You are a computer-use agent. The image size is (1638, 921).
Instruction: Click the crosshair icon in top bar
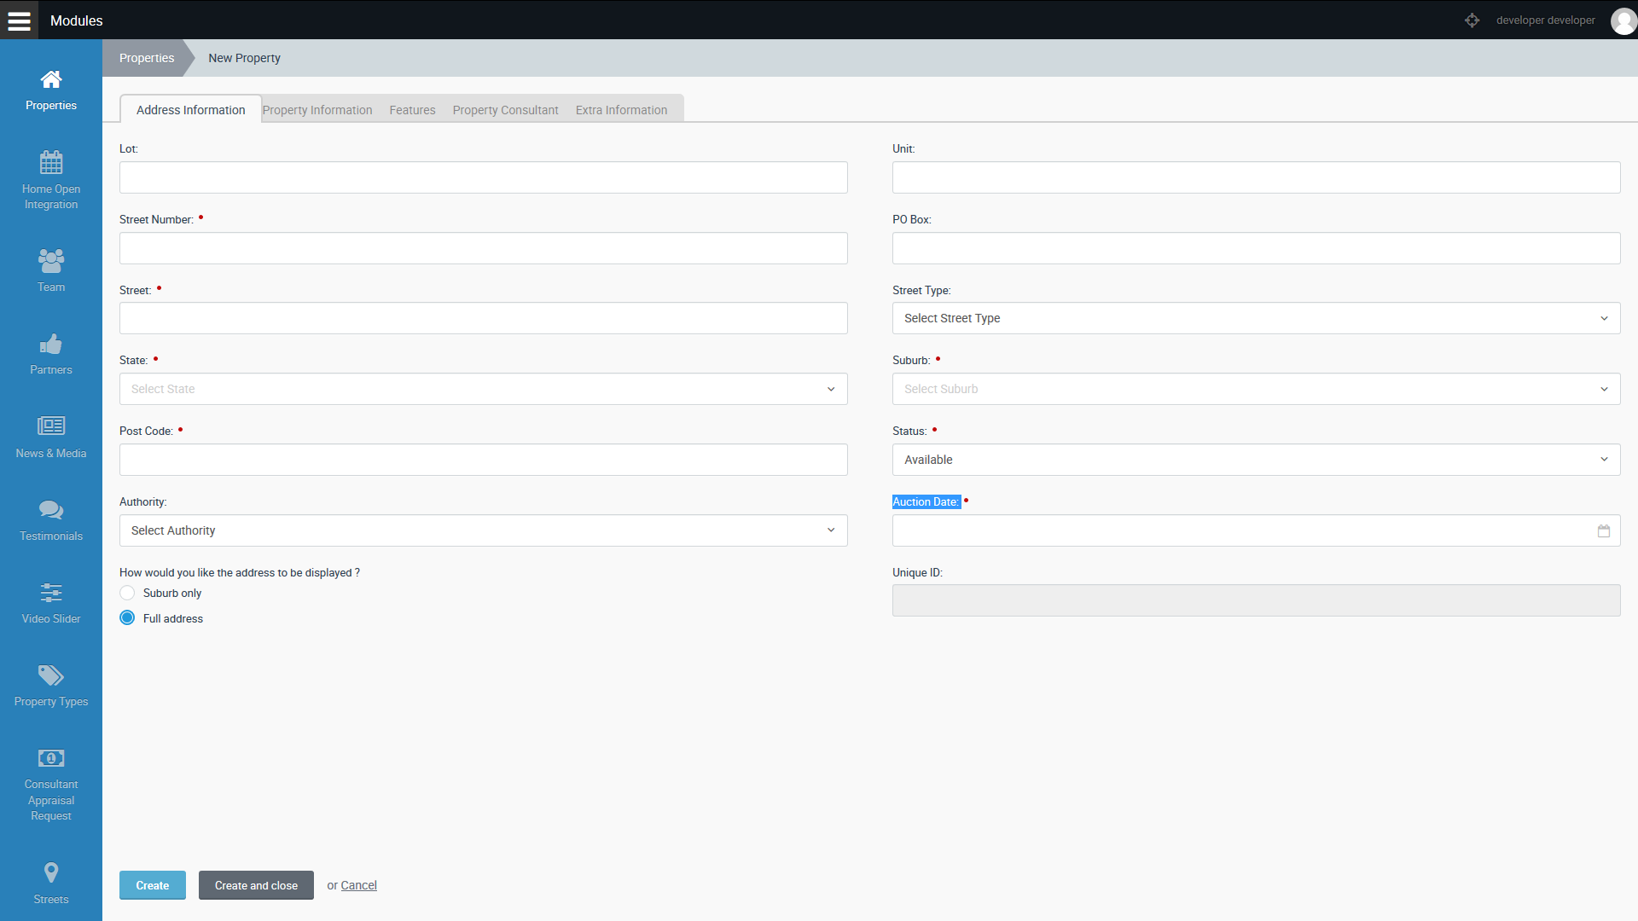tap(1472, 20)
